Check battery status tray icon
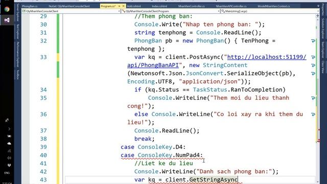This screenshot has width=327, height=184. point(9,136)
